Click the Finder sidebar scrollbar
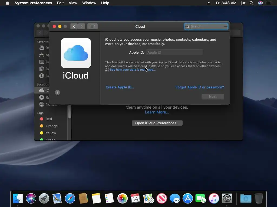Screen dimensions: 277x207 tap(70, 112)
